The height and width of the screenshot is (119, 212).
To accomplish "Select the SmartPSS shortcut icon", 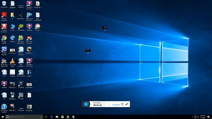I will click(x=21, y=85).
